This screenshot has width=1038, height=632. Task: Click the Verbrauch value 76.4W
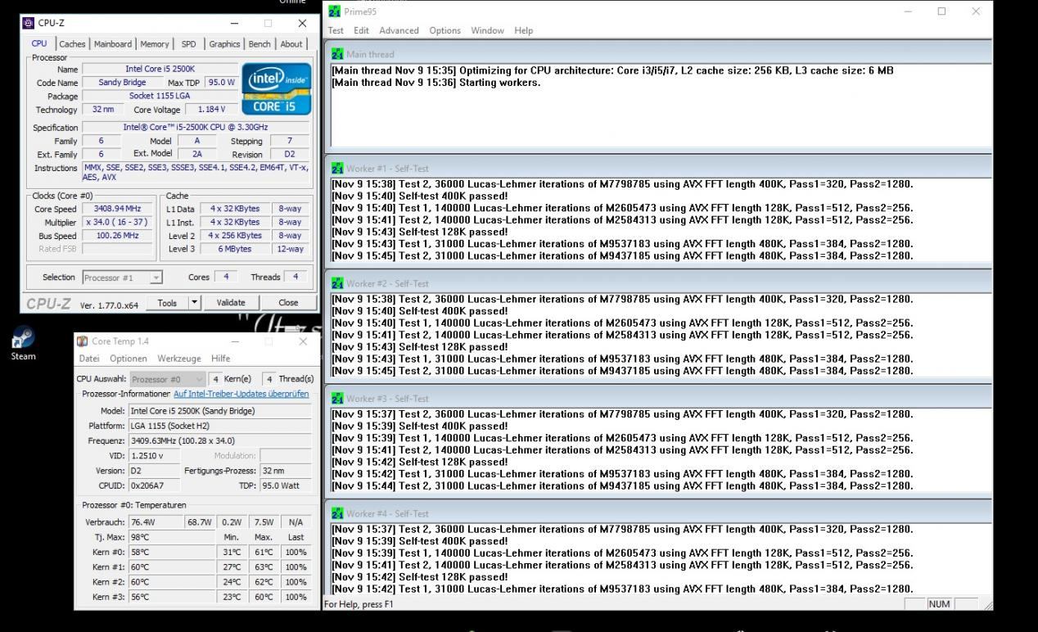(156, 522)
